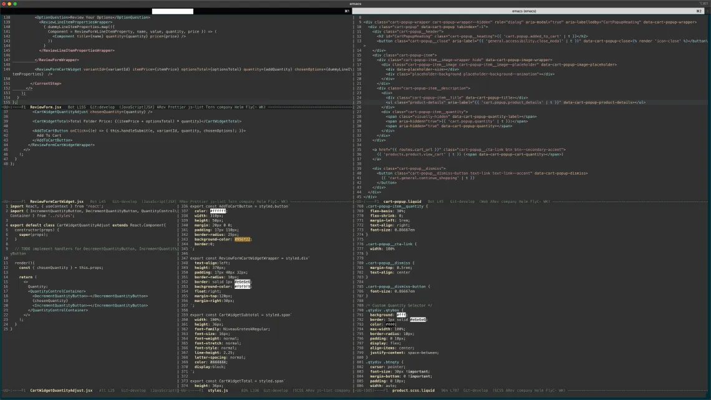Click the #000 color value on line 793
The height and width of the screenshot is (400, 711).
[x=390, y=324]
